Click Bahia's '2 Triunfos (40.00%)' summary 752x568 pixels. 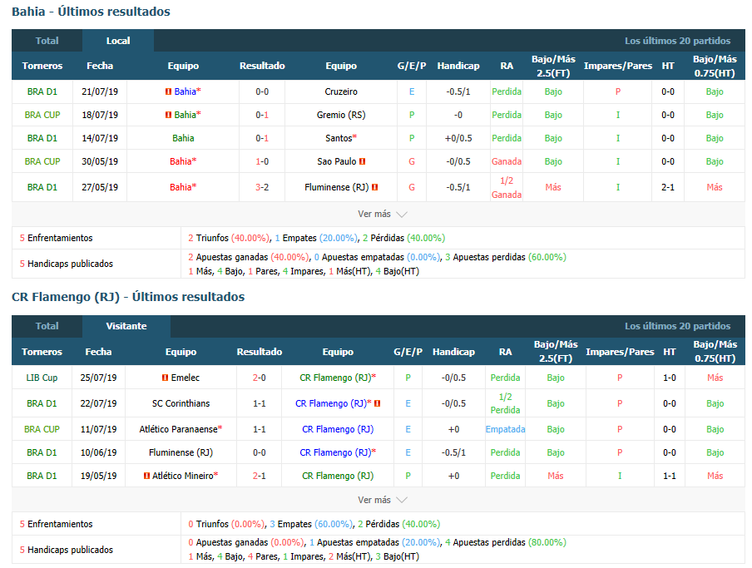(x=229, y=238)
